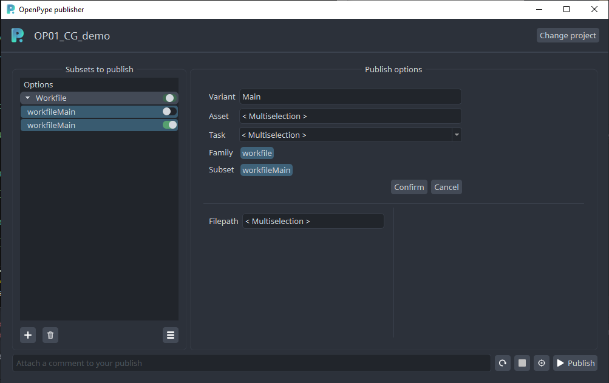The image size is (609, 383).
Task: Click the workfile family tag
Action: point(257,152)
